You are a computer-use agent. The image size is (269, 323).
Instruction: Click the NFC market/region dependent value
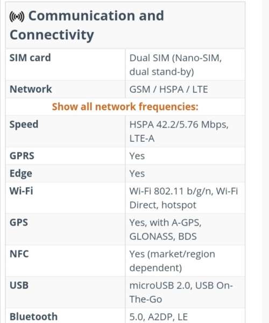(x=172, y=261)
